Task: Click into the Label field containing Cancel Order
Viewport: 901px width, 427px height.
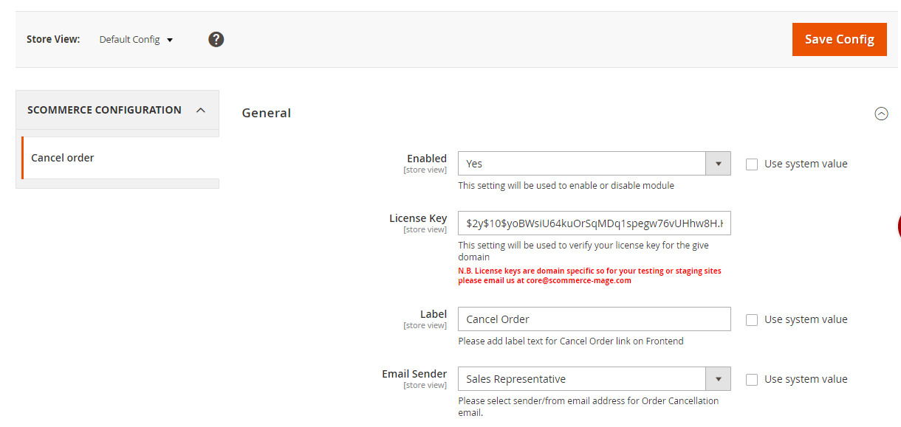Action: (594, 319)
